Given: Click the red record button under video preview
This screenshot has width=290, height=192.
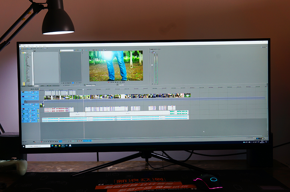Looking at the screenshot, I should pyautogui.click(x=108, y=82).
